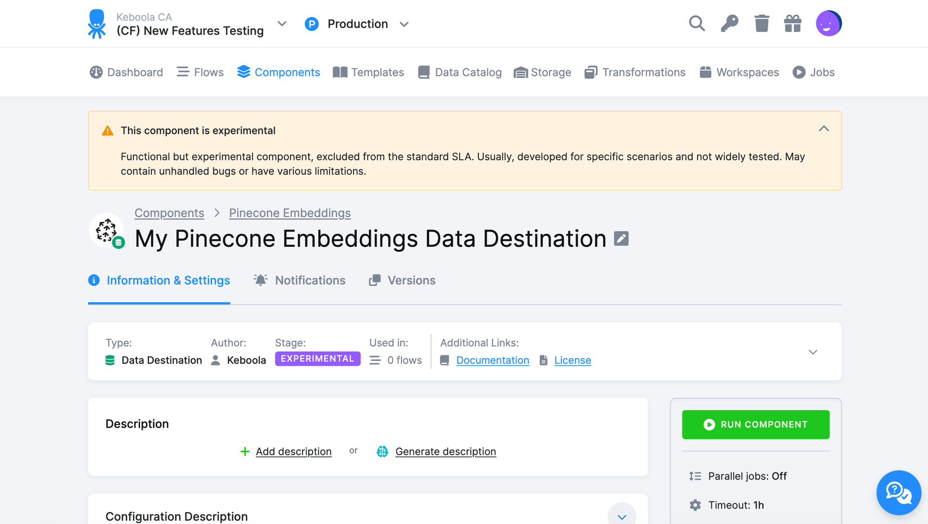Select Components in the navigation
This screenshot has height=524, width=928.
tap(278, 72)
